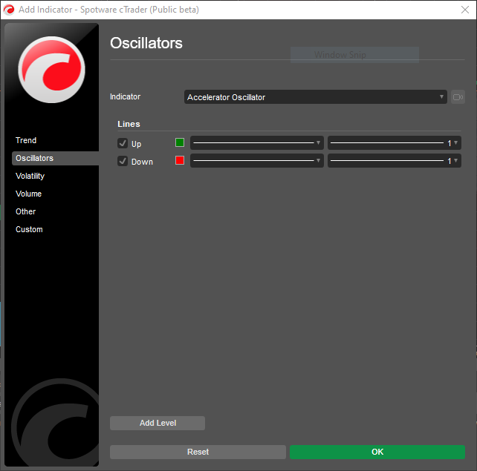The image size is (477, 471).
Task: Expand the Up line style dropdown
Action: pyautogui.click(x=257, y=143)
